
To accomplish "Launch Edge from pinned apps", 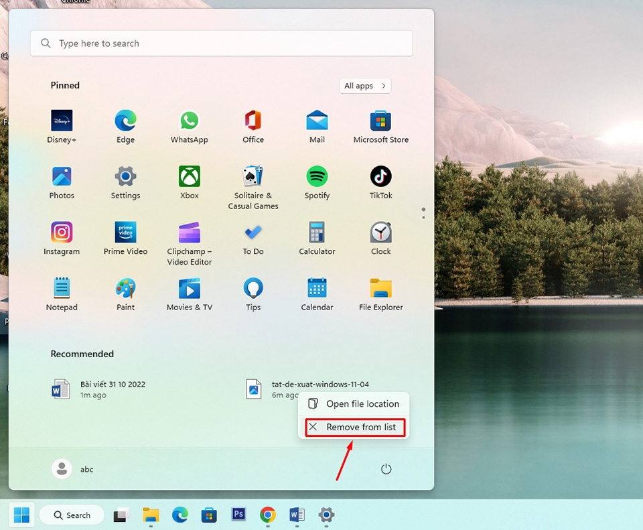I will (x=125, y=127).
